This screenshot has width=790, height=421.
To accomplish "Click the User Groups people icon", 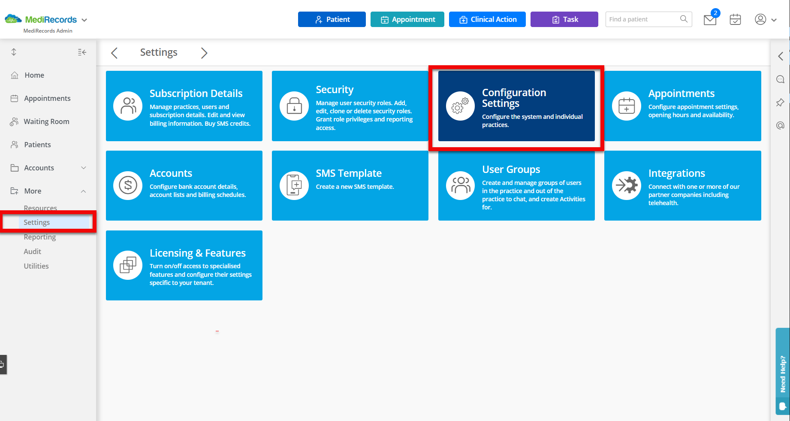I will 461,185.
